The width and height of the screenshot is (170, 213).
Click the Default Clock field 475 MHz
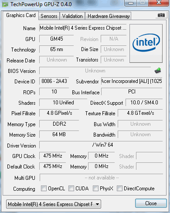53,166
